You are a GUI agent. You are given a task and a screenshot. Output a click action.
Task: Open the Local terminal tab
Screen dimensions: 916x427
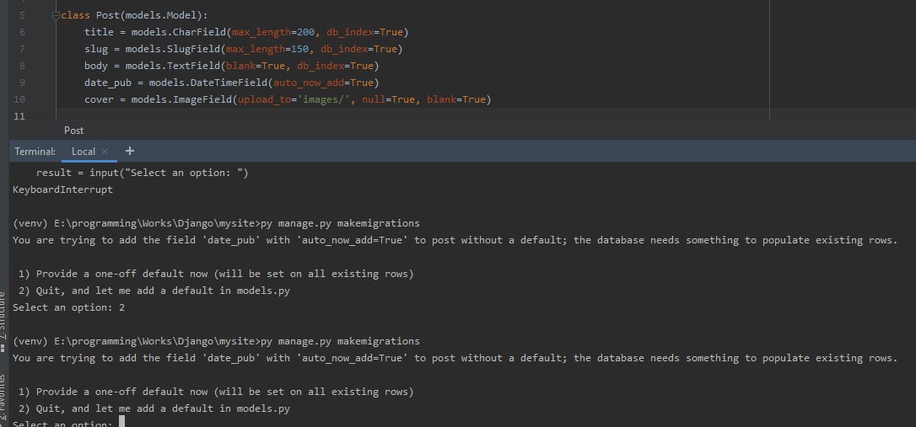tap(83, 152)
